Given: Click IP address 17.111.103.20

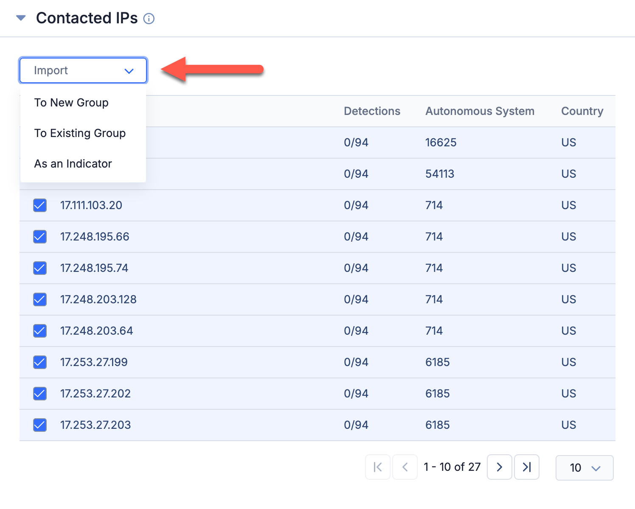Looking at the screenshot, I should 91,205.
